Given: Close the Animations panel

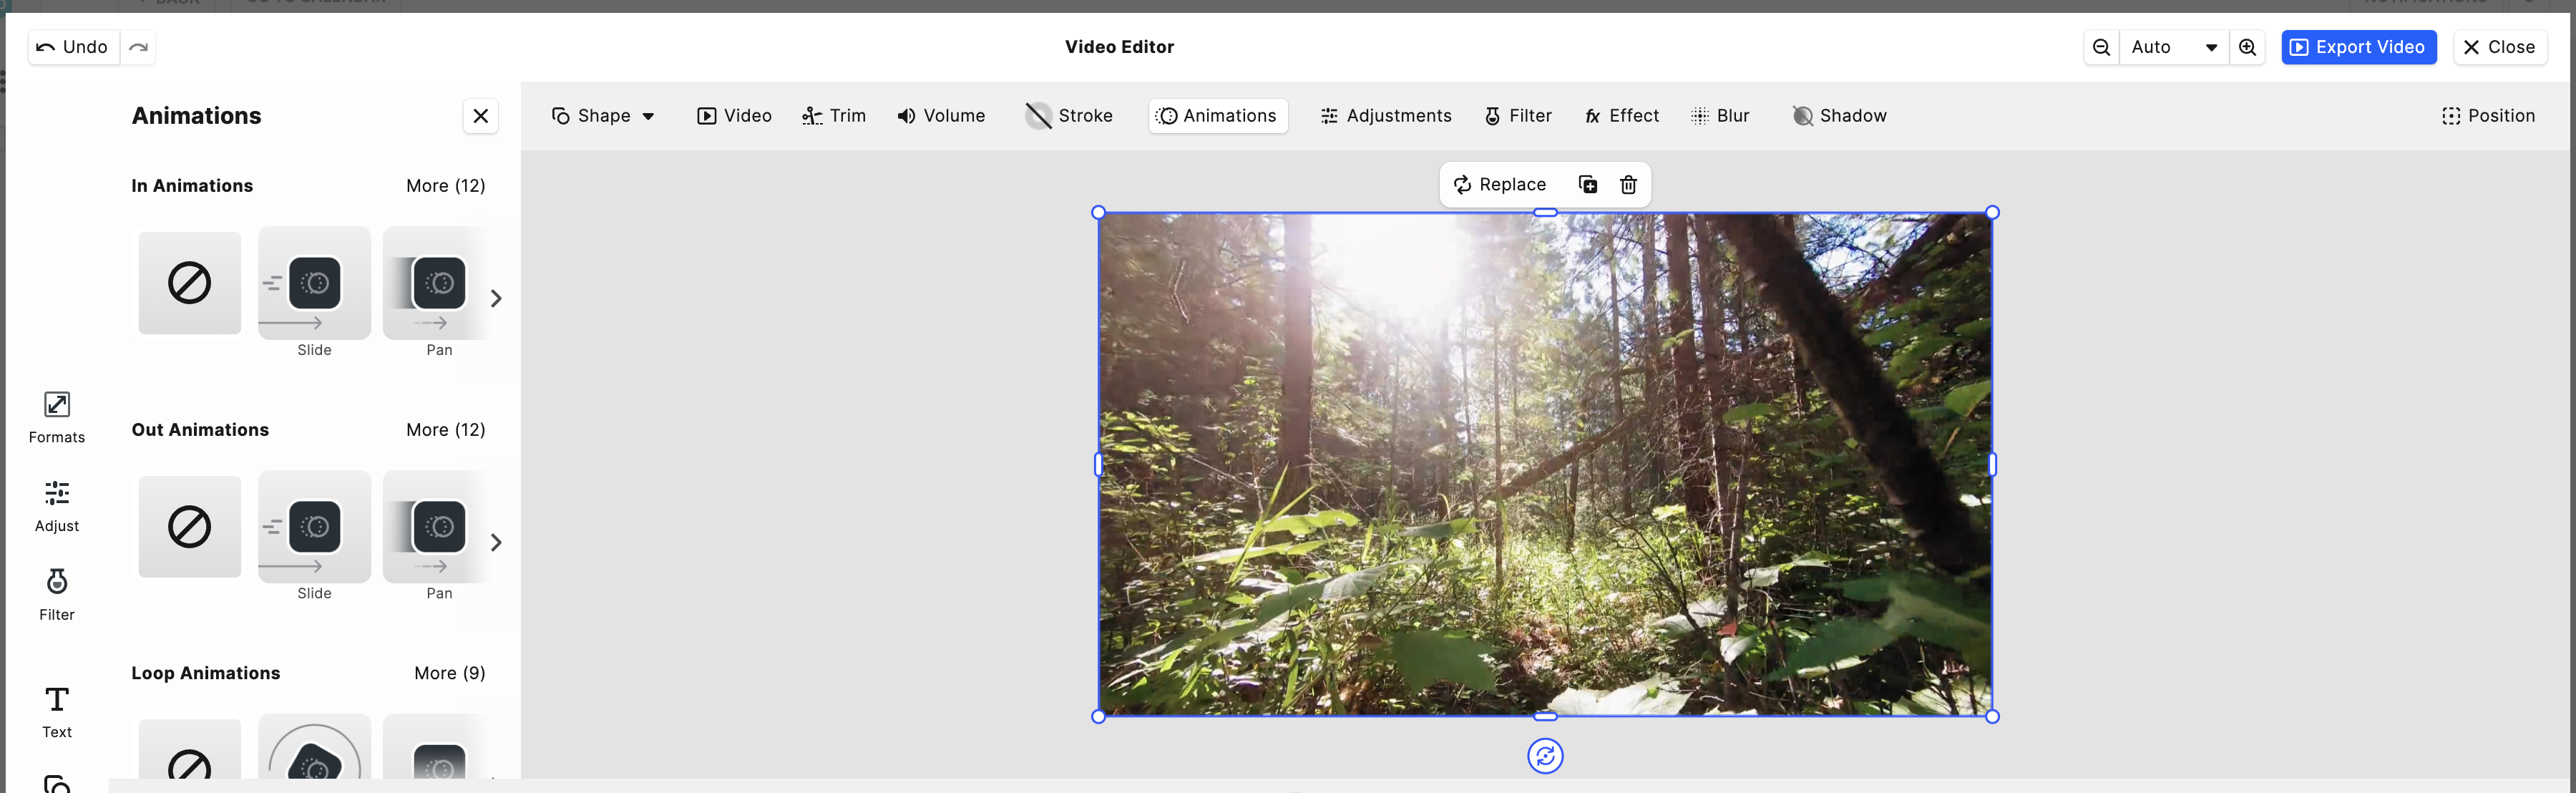Looking at the screenshot, I should point(481,116).
